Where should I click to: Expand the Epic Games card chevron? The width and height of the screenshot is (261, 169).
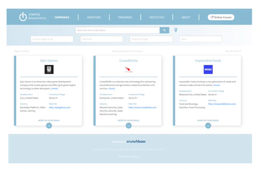49,125
